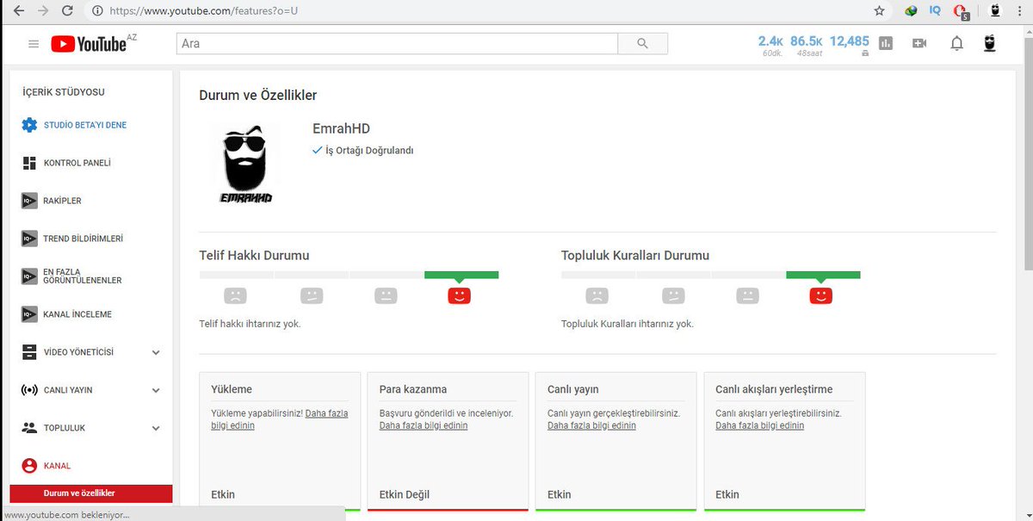Select Rakipler in sidebar
Screen dimensions: 1033x521
click(62, 201)
